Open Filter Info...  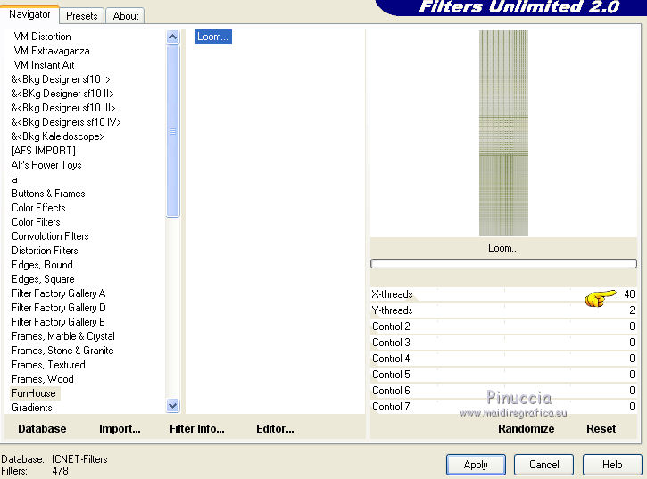click(x=197, y=429)
